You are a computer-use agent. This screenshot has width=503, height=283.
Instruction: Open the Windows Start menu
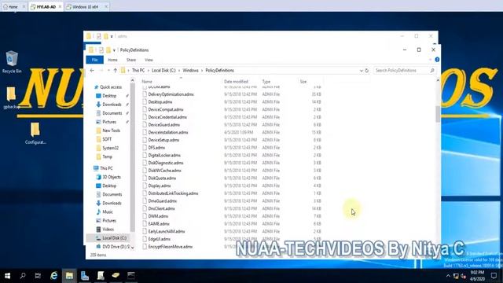(x=7, y=276)
